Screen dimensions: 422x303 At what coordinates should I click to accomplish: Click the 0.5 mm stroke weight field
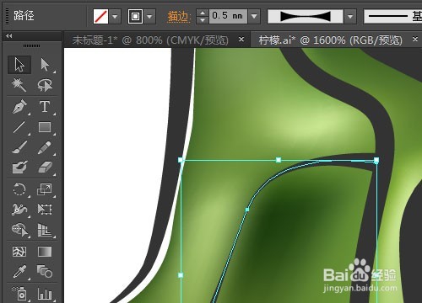(228, 16)
